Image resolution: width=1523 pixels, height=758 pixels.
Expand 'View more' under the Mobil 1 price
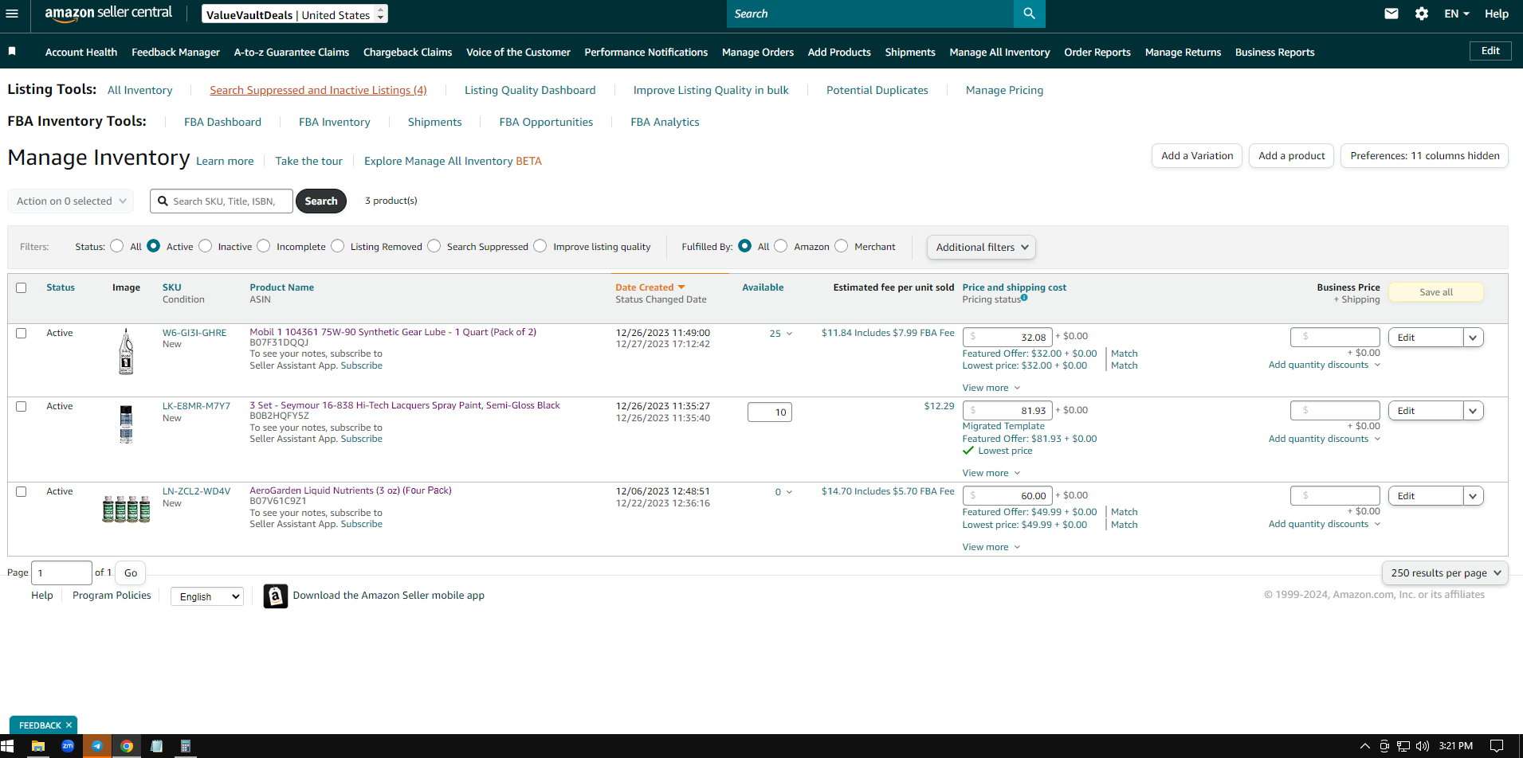[991, 388]
